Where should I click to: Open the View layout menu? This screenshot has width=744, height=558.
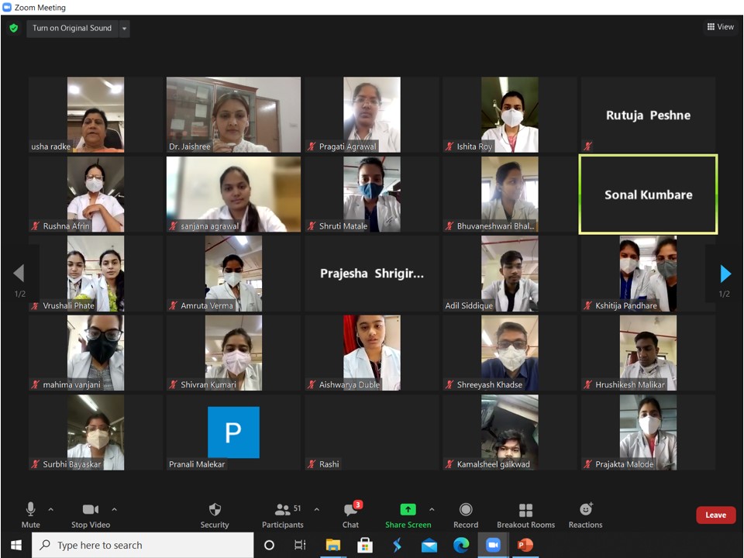point(720,27)
